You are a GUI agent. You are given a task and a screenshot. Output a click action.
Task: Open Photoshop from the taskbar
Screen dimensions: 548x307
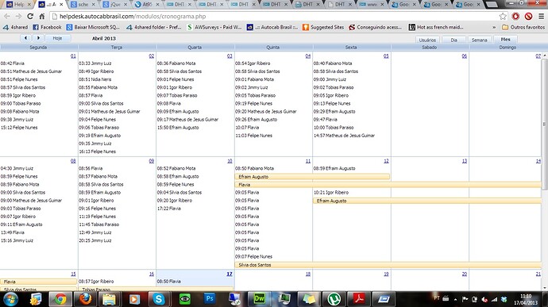[x=210, y=298]
